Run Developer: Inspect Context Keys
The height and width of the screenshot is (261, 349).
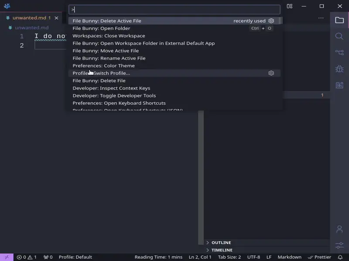click(174, 88)
